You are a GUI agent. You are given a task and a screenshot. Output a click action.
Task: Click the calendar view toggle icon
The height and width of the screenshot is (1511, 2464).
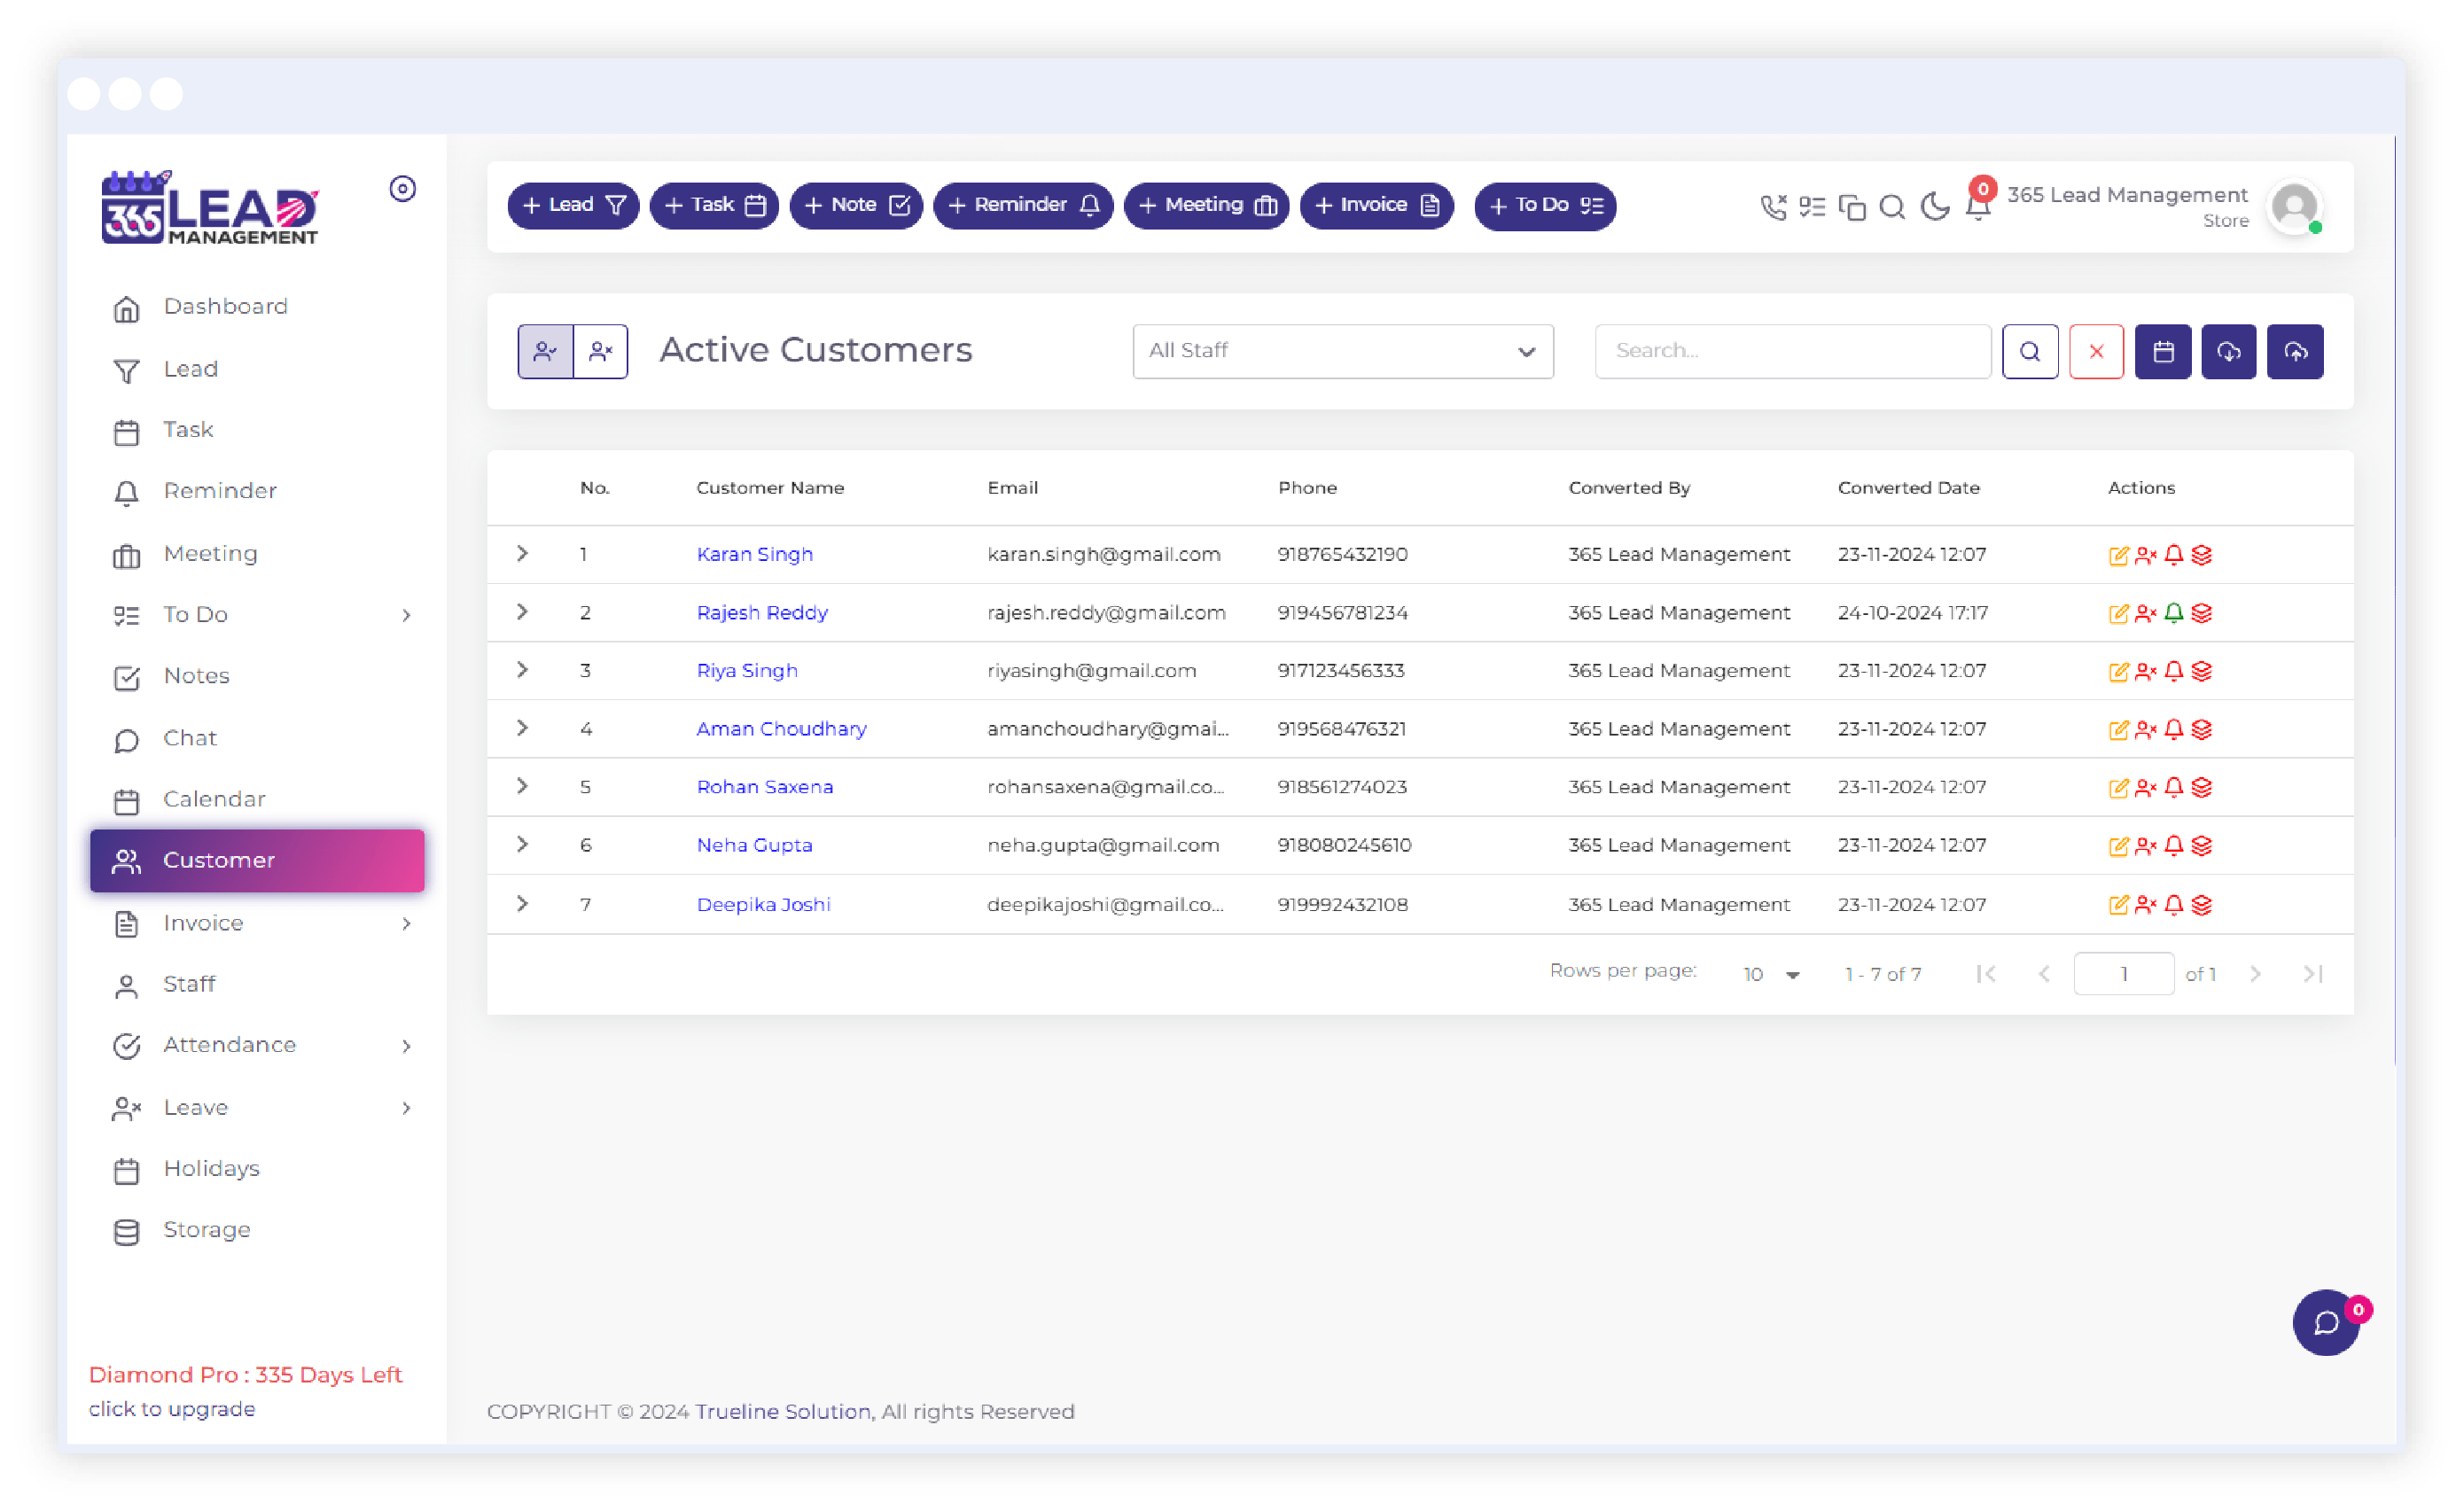[2161, 350]
